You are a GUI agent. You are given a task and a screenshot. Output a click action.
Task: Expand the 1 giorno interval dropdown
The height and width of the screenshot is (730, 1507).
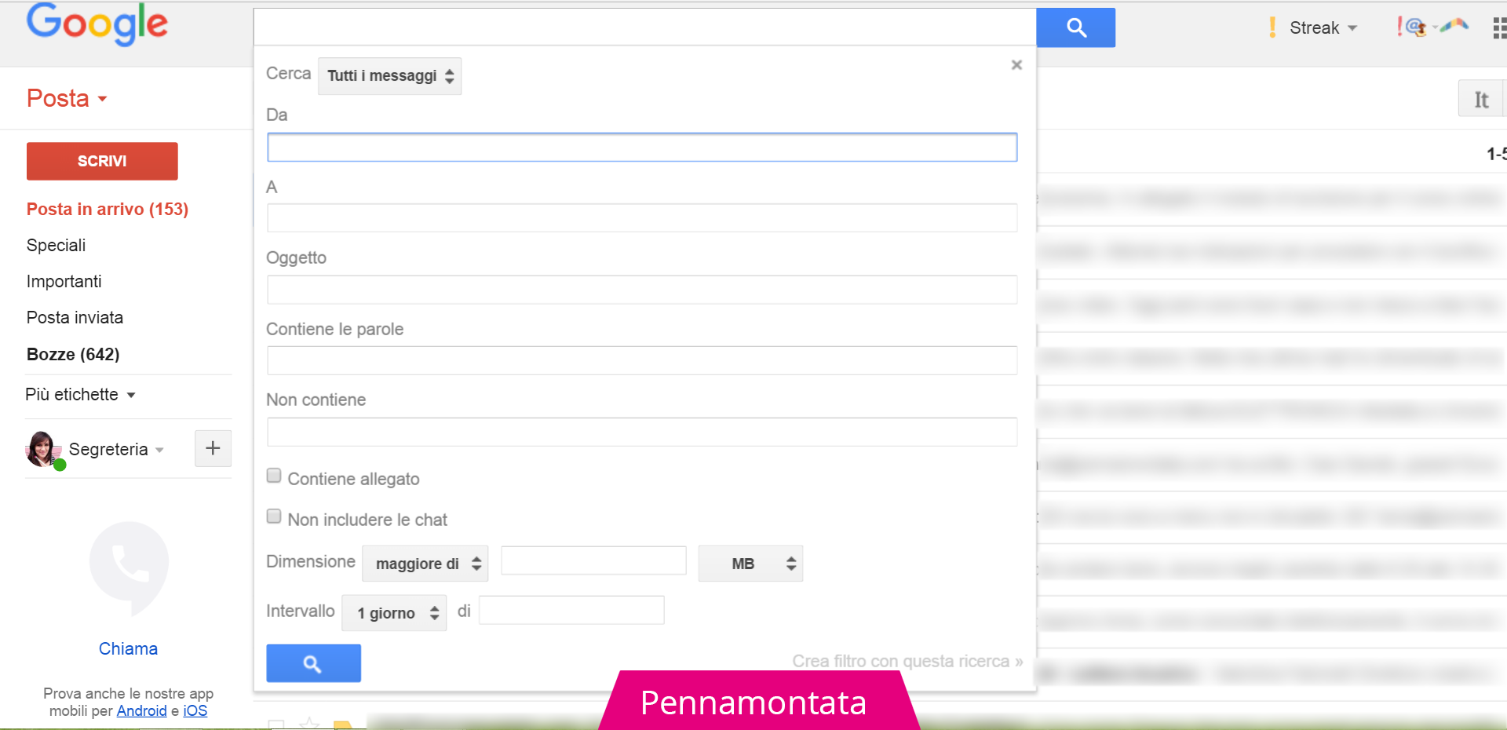(x=394, y=613)
